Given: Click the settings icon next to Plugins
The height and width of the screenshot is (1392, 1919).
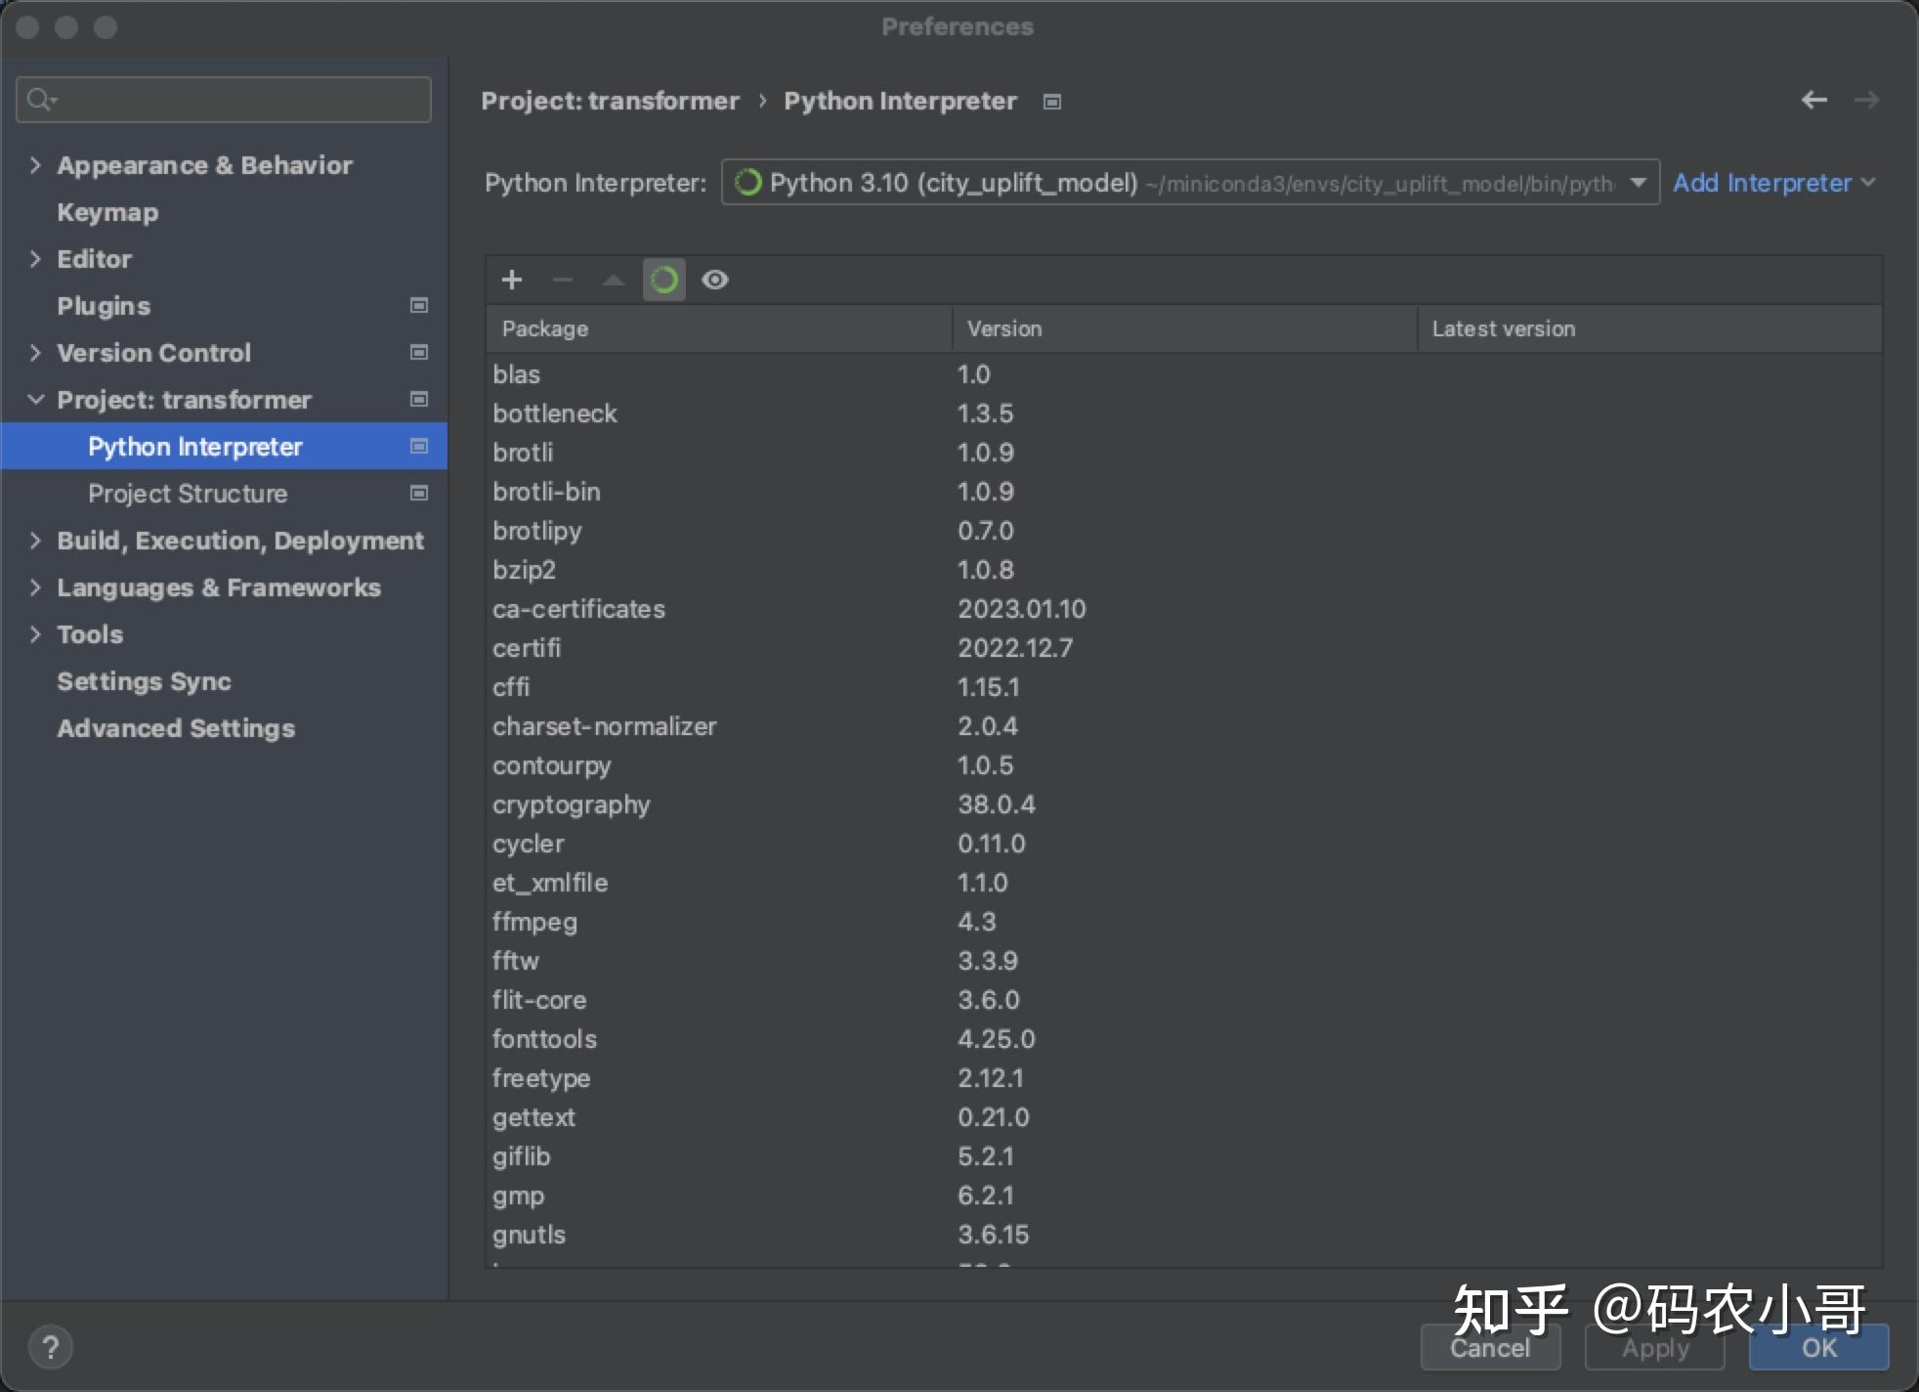Looking at the screenshot, I should [417, 305].
